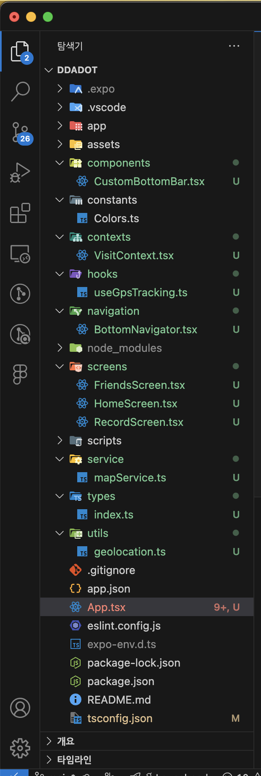Click the '9+, U' status on App.tsx
Viewport: 261px width, 776px height.
[x=227, y=607]
